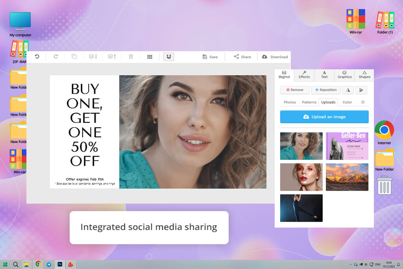This screenshot has width=403, height=269.
Task: Open the Text tab
Action: pyautogui.click(x=324, y=75)
